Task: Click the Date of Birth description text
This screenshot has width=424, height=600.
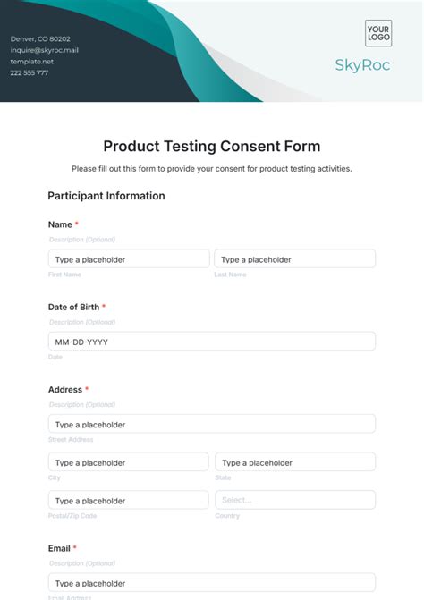Action: tap(82, 322)
